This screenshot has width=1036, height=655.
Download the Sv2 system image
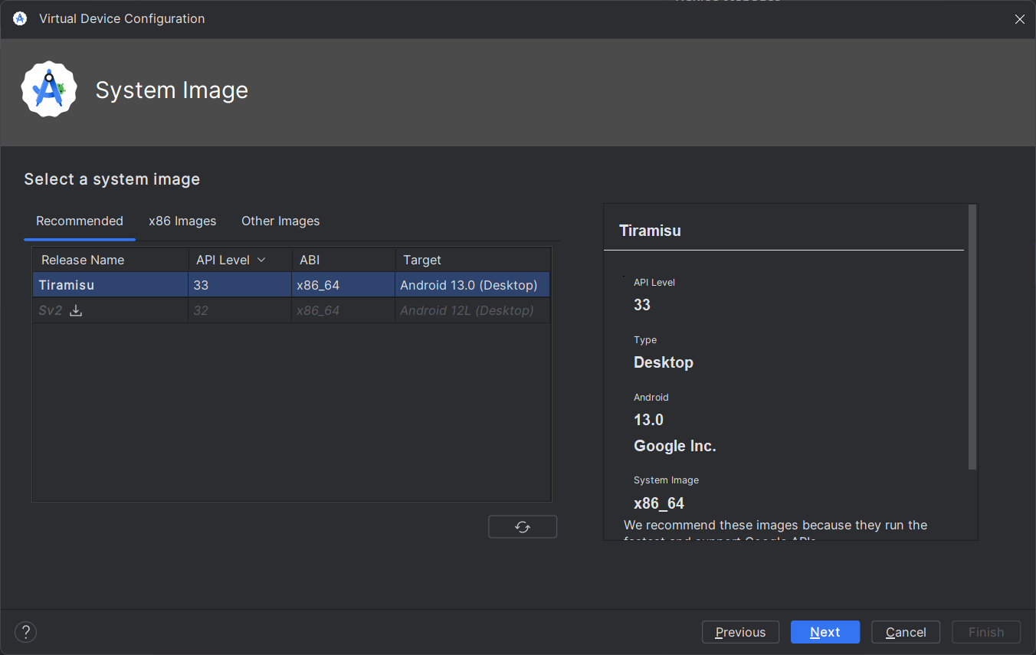(x=76, y=310)
